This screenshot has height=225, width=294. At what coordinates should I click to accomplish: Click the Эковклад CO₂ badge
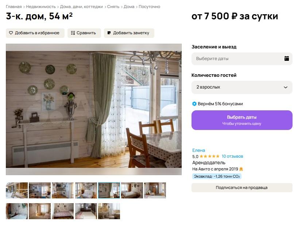[217, 176]
